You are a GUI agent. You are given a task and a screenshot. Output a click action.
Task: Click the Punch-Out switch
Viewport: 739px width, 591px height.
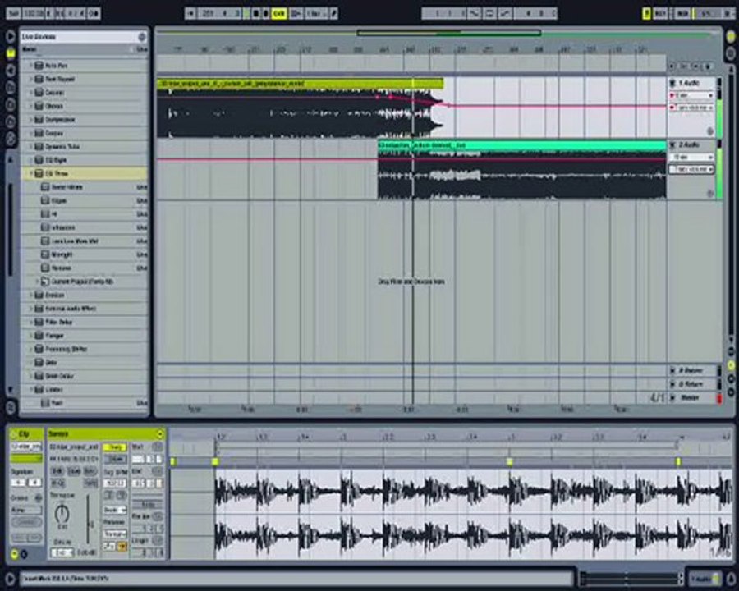click(505, 14)
